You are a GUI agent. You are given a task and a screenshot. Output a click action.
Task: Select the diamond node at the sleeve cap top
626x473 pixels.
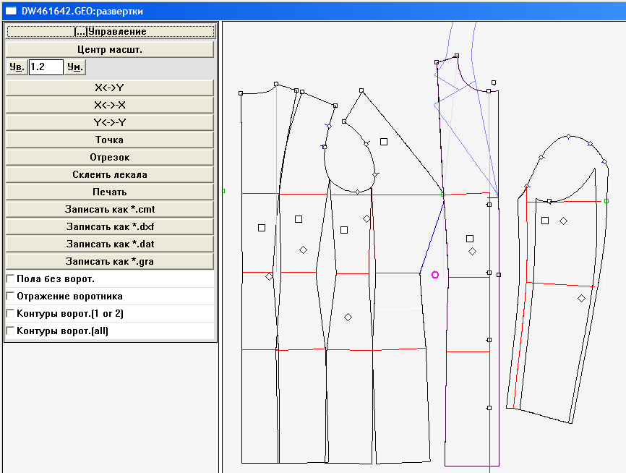568,137
